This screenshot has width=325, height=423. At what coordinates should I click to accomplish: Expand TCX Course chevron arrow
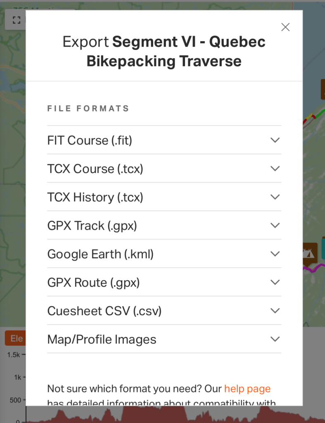275,169
